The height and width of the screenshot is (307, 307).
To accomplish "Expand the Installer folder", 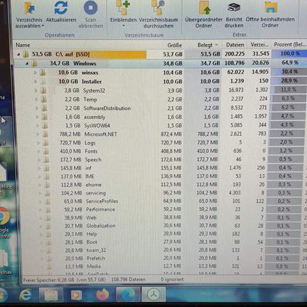I will pyautogui.click(x=36, y=82).
